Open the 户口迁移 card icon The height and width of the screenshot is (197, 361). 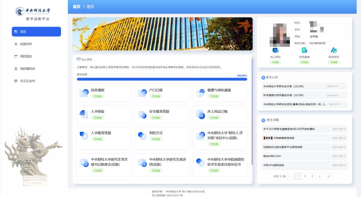coord(142,93)
